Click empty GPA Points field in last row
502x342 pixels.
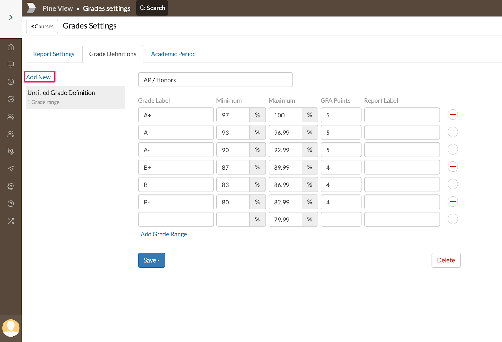[x=341, y=220]
